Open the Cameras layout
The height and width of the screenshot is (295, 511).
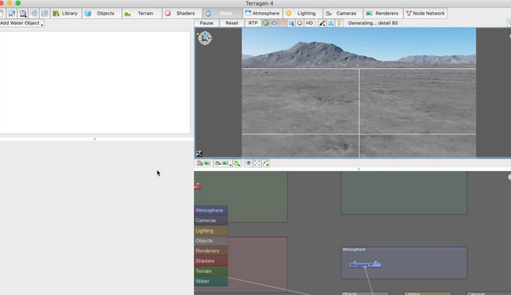(x=343, y=13)
